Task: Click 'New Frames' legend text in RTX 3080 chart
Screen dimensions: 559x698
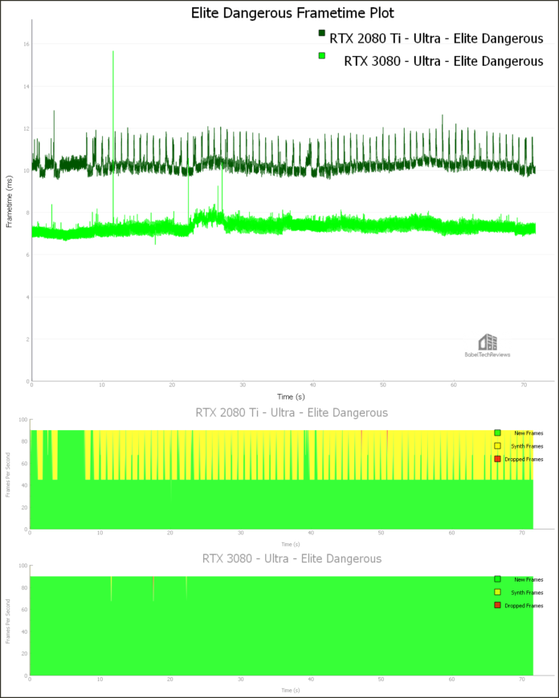Action: point(528,579)
